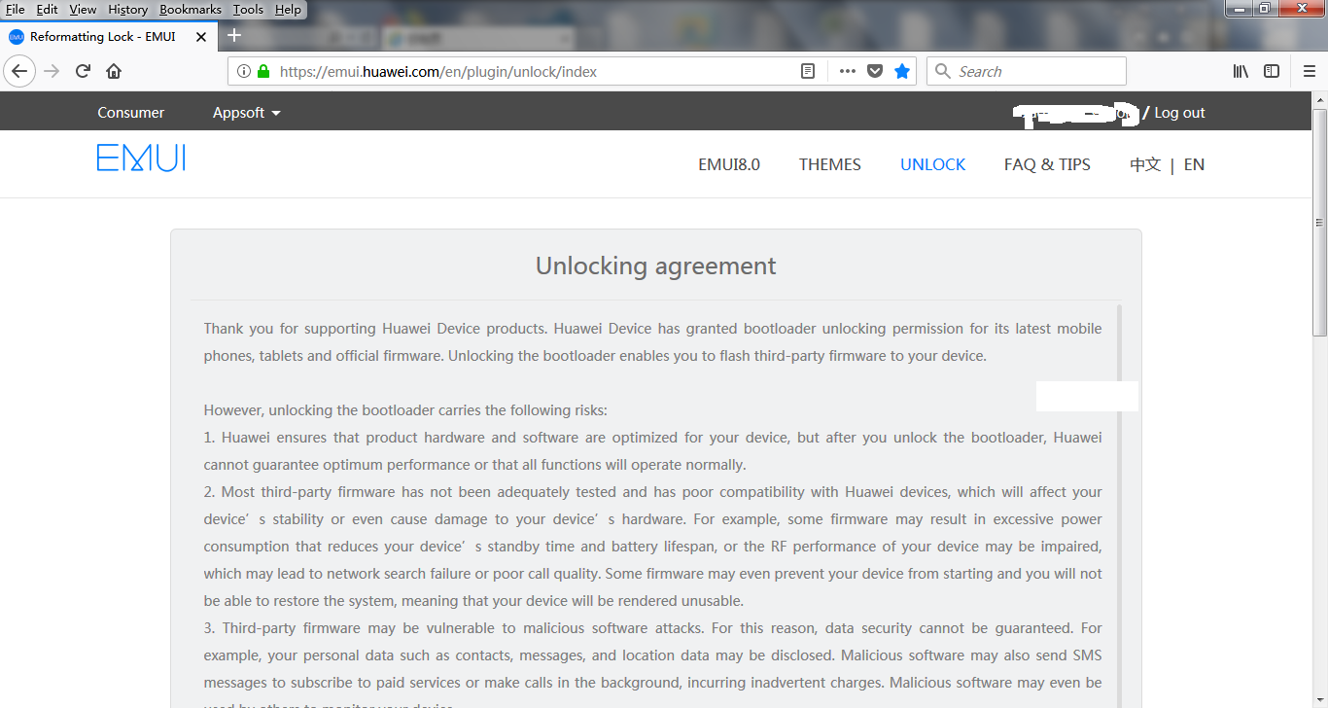Image resolution: width=1328 pixels, height=708 pixels.
Task: Toggle the sidebars button
Action: pos(1272,71)
